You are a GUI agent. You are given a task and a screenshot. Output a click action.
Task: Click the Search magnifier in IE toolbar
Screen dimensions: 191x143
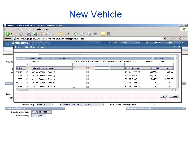point(47,34)
